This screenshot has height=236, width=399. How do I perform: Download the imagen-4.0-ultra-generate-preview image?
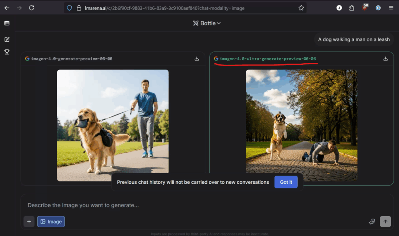pos(385,58)
